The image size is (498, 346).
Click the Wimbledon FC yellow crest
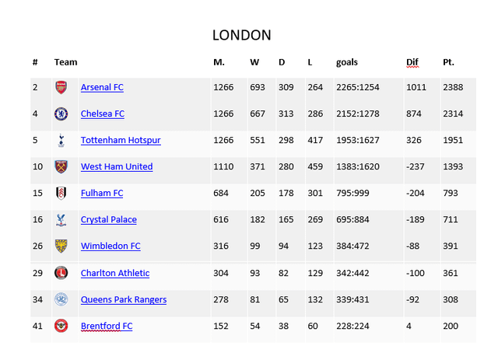coord(61,246)
